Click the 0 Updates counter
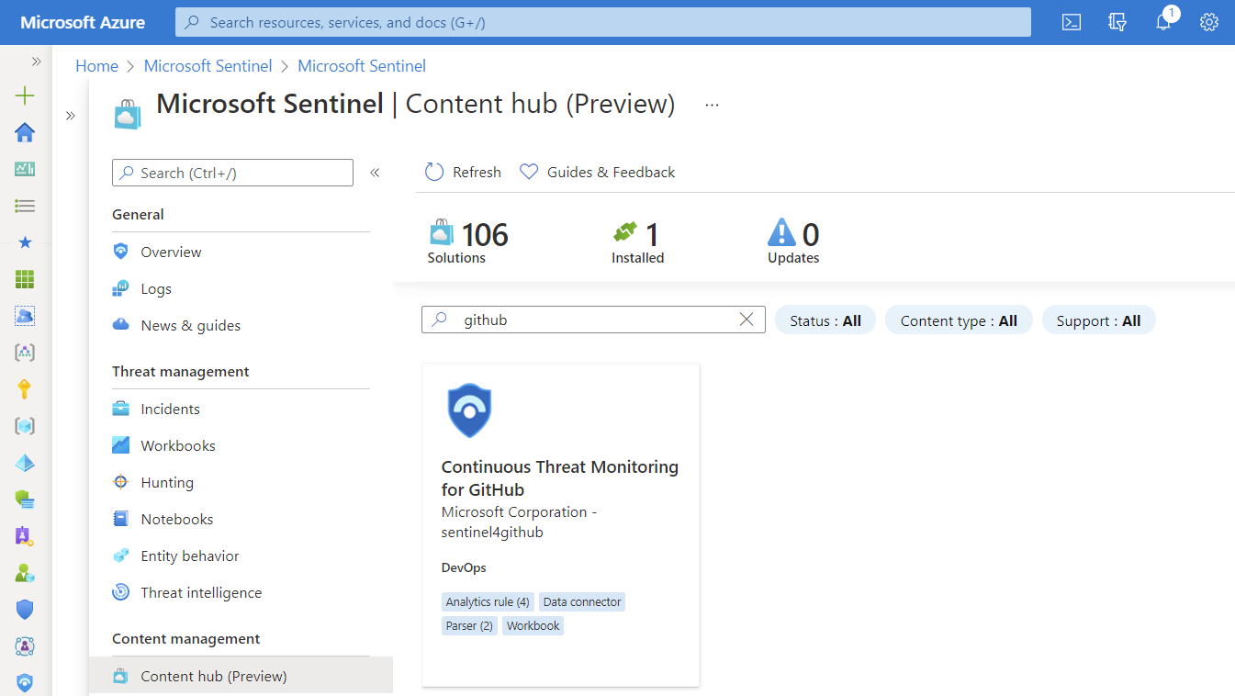The image size is (1235, 696). [x=793, y=242]
